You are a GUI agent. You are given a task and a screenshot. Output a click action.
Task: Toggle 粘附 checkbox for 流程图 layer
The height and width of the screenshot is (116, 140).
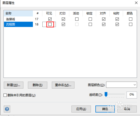tap(117, 24)
